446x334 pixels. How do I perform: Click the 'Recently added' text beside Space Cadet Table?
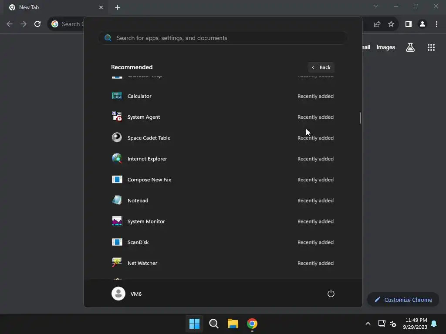coord(315,138)
